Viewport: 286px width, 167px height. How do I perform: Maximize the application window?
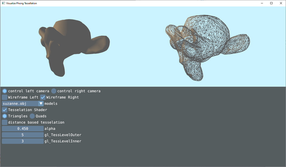[271, 3]
